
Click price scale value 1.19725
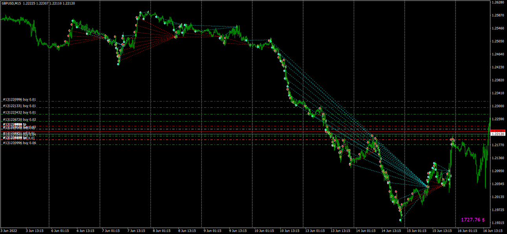498,210
